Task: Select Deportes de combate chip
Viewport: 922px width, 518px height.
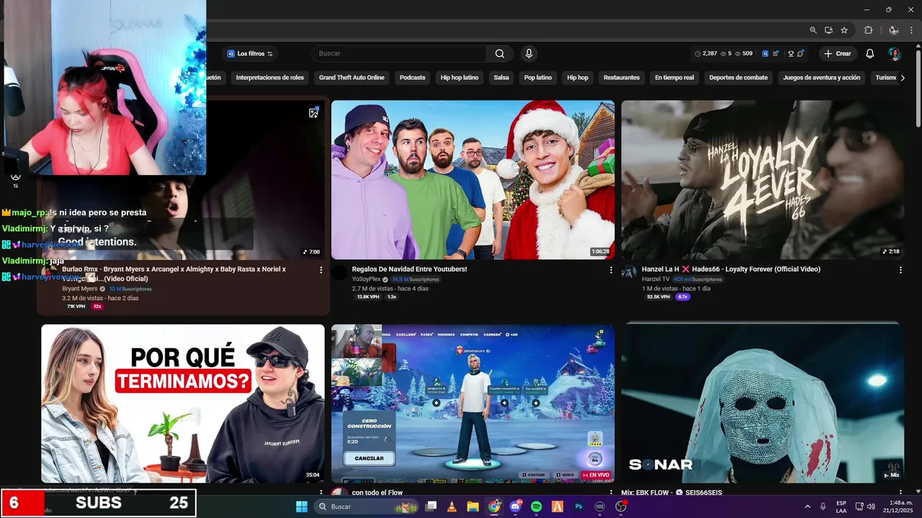Action: (738, 78)
